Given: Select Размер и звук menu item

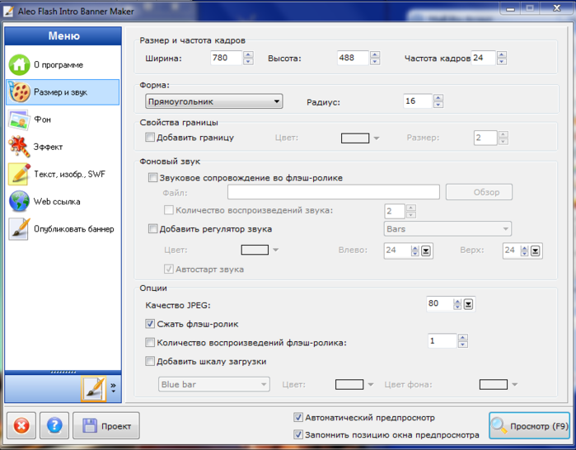Looking at the screenshot, I should (63, 92).
